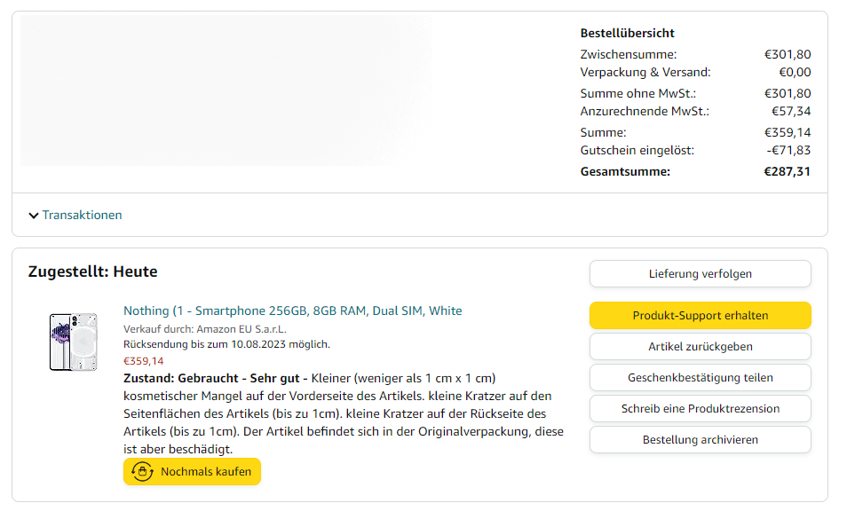Expand the Transaktionen chevron arrow
This screenshot has height=511, width=847.
point(34,216)
